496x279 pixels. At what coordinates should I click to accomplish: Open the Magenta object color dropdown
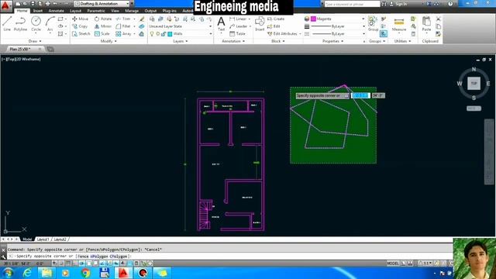(337, 19)
